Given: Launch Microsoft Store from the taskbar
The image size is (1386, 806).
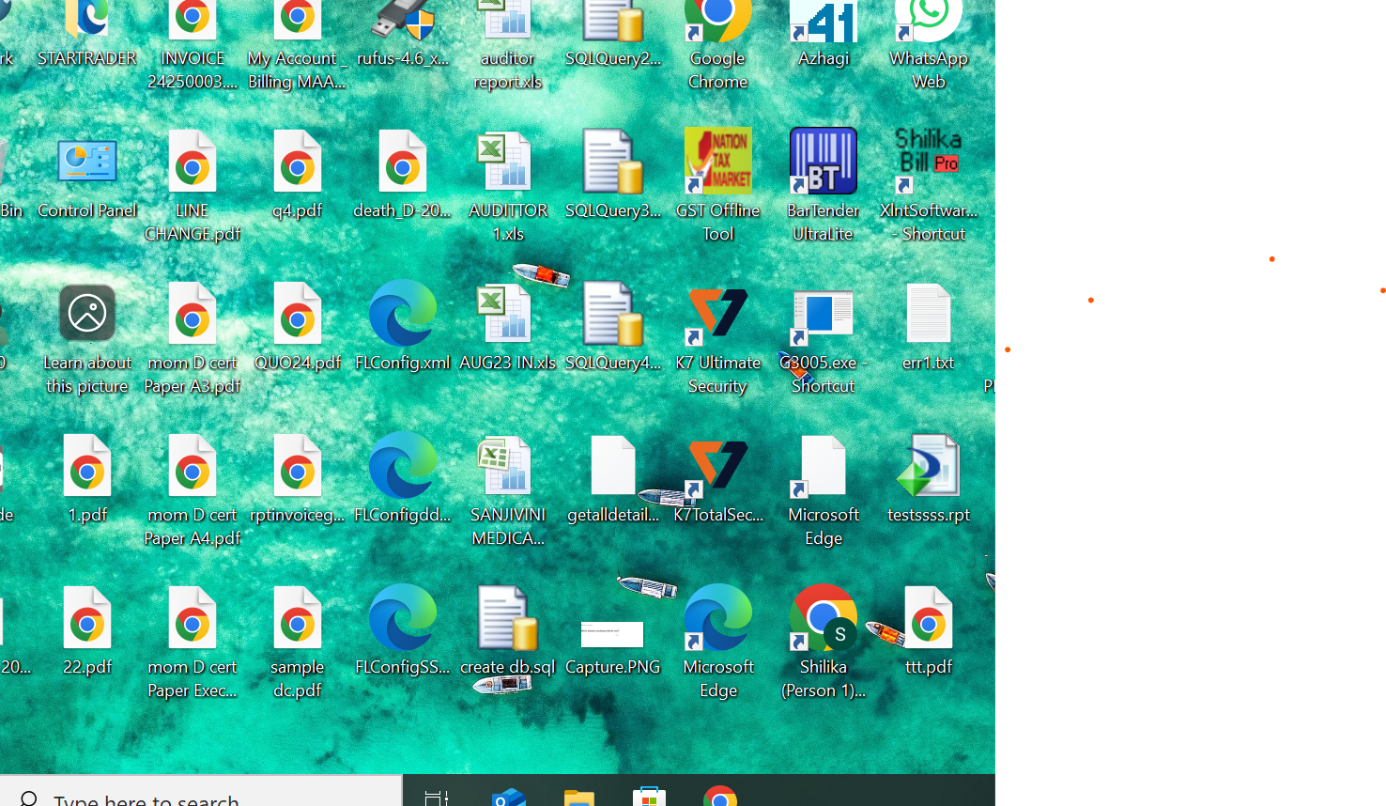Looking at the screenshot, I should (649, 797).
